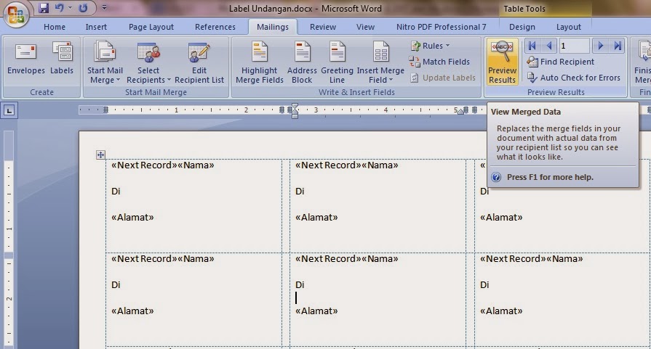
Task: Open Nitro PDF Professional 7 tab
Action: (x=441, y=27)
